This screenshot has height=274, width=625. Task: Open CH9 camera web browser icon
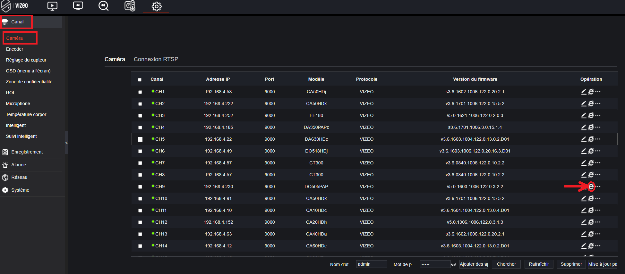pyautogui.click(x=591, y=187)
